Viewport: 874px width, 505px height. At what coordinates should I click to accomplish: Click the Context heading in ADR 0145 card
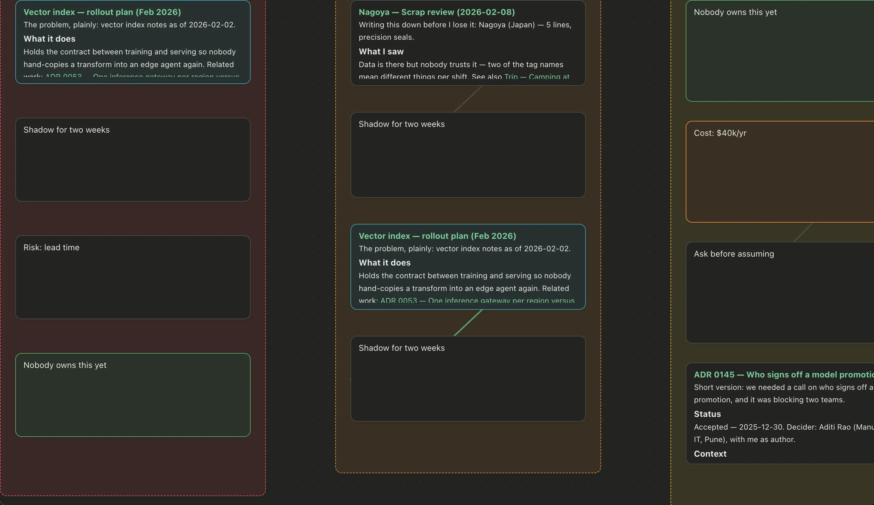coord(710,454)
